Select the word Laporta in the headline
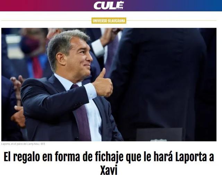The image size is (222, 175). [191, 157]
